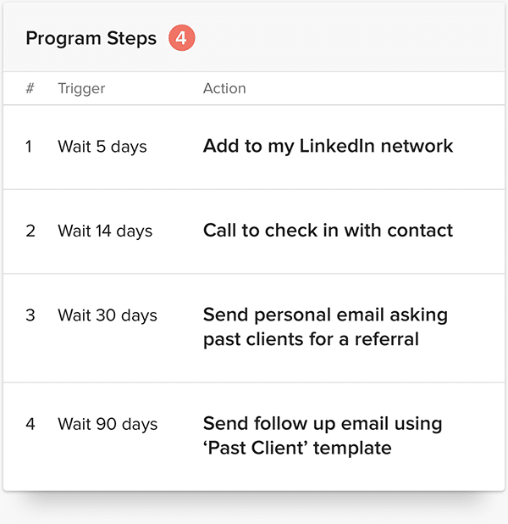Click step number 2
The height and width of the screenshot is (524, 508).
point(30,231)
